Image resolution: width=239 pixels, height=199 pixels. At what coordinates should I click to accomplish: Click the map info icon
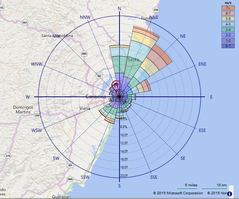point(230,194)
